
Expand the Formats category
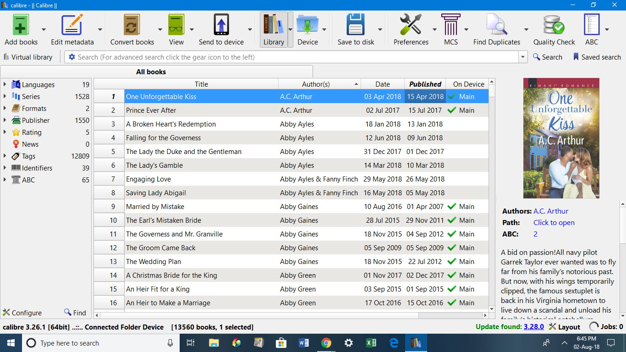click(5, 108)
